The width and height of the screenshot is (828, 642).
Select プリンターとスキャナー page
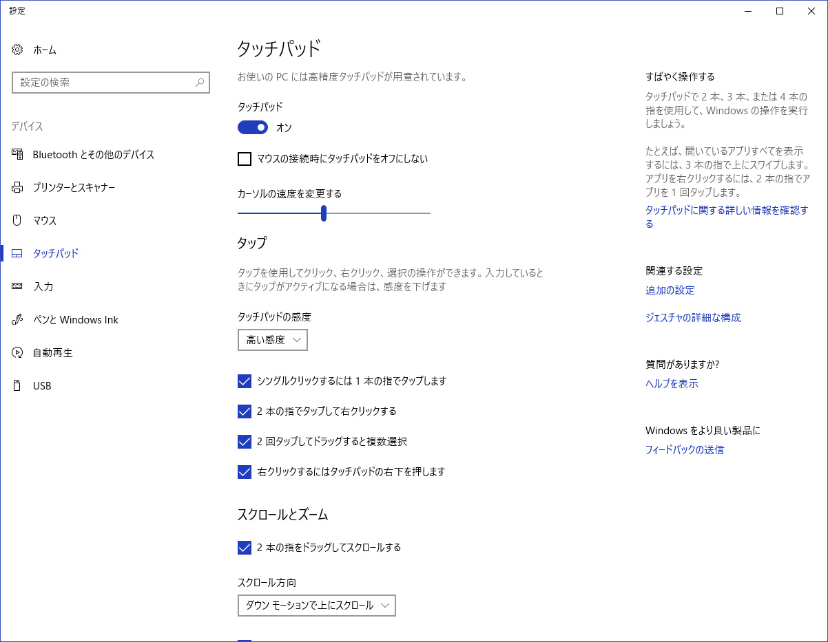point(74,188)
